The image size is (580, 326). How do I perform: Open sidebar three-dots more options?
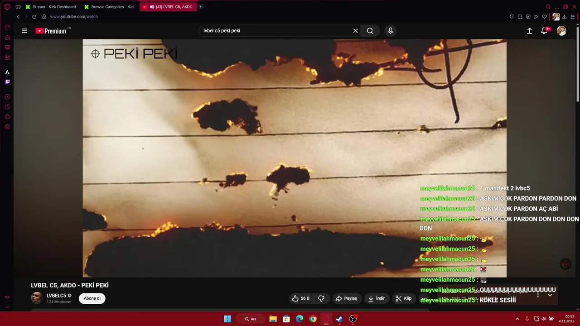[7, 307]
